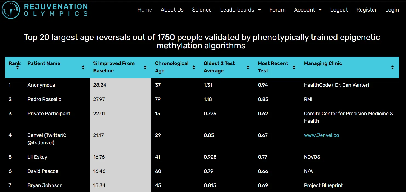
Task: Click most recent test 0.69 cell
Action: pyautogui.click(x=263, y=185)
